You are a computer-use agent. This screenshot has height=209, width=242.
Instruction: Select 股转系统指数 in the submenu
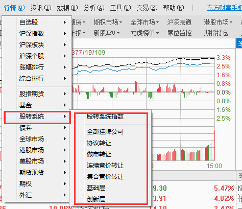point(105,117)
